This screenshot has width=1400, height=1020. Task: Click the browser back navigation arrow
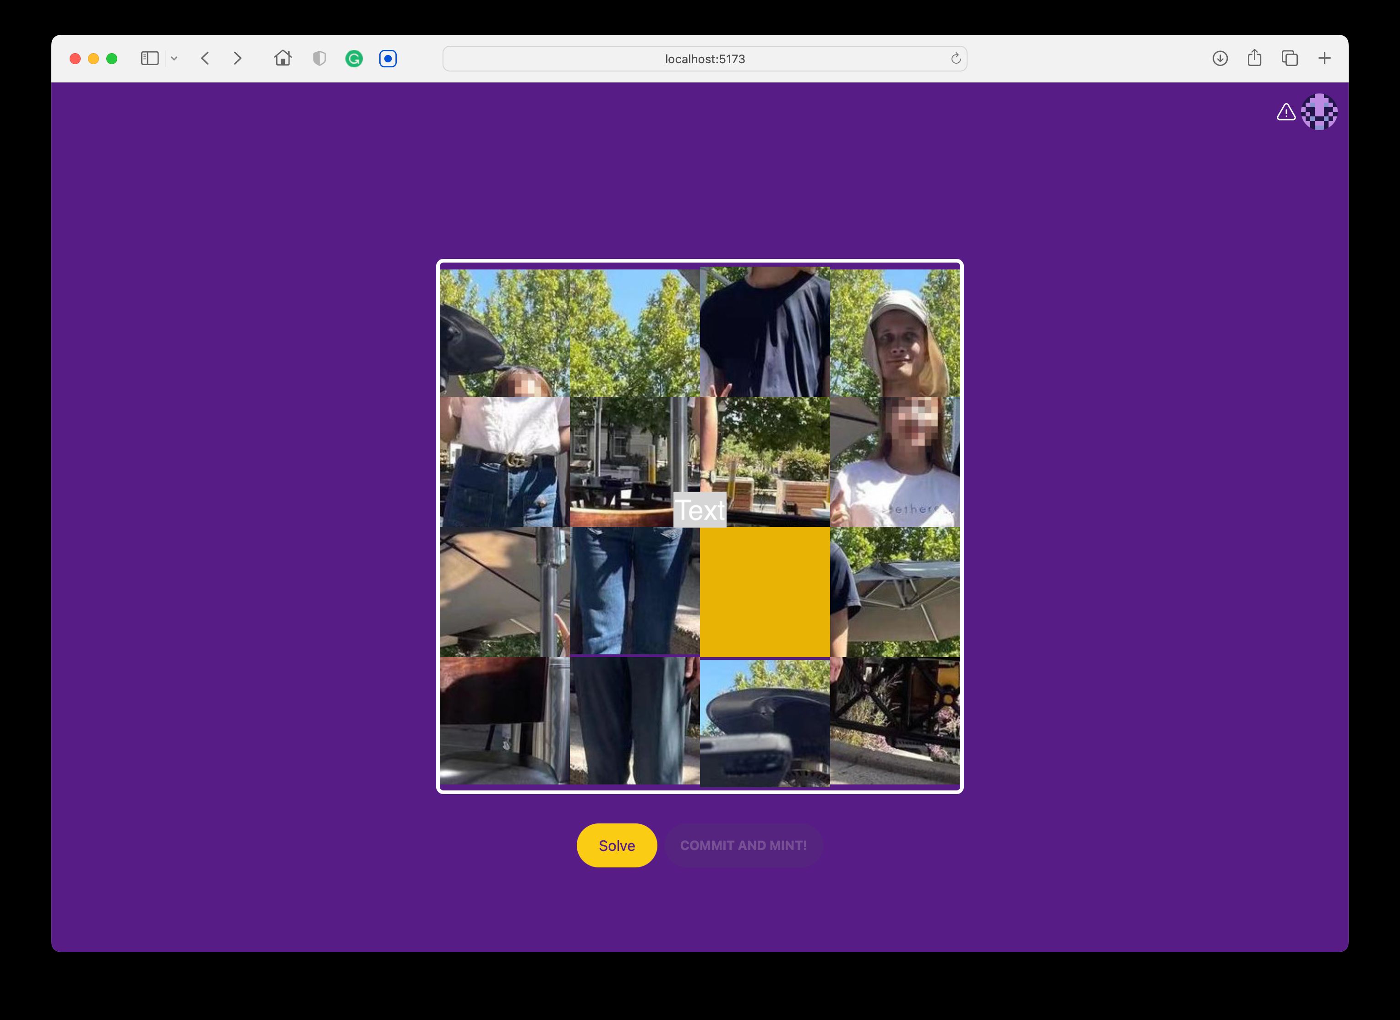tap(205, 59)
